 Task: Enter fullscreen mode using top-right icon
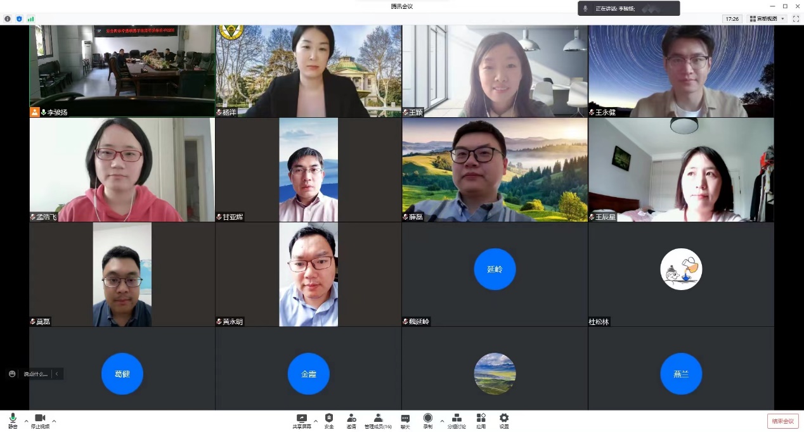[796, 19]
